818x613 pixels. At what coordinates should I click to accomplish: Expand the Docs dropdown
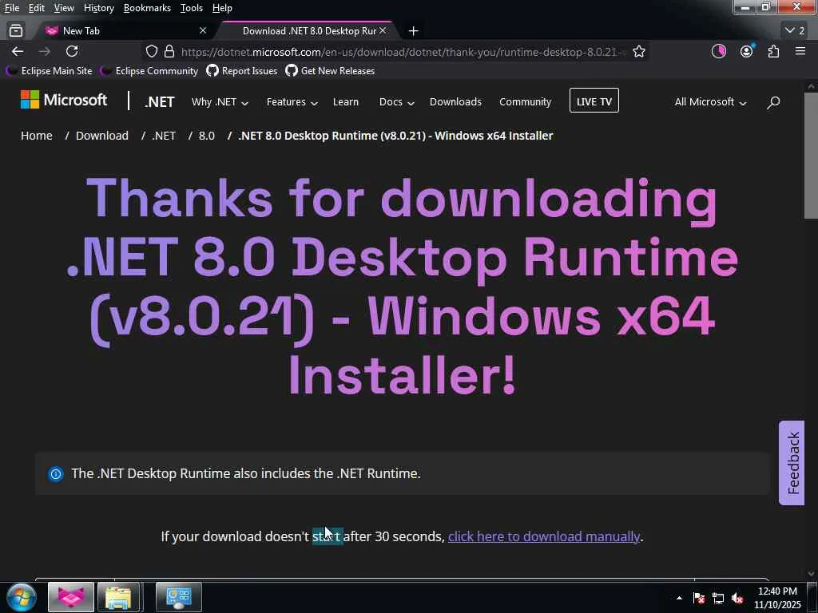tap(396, 102)
